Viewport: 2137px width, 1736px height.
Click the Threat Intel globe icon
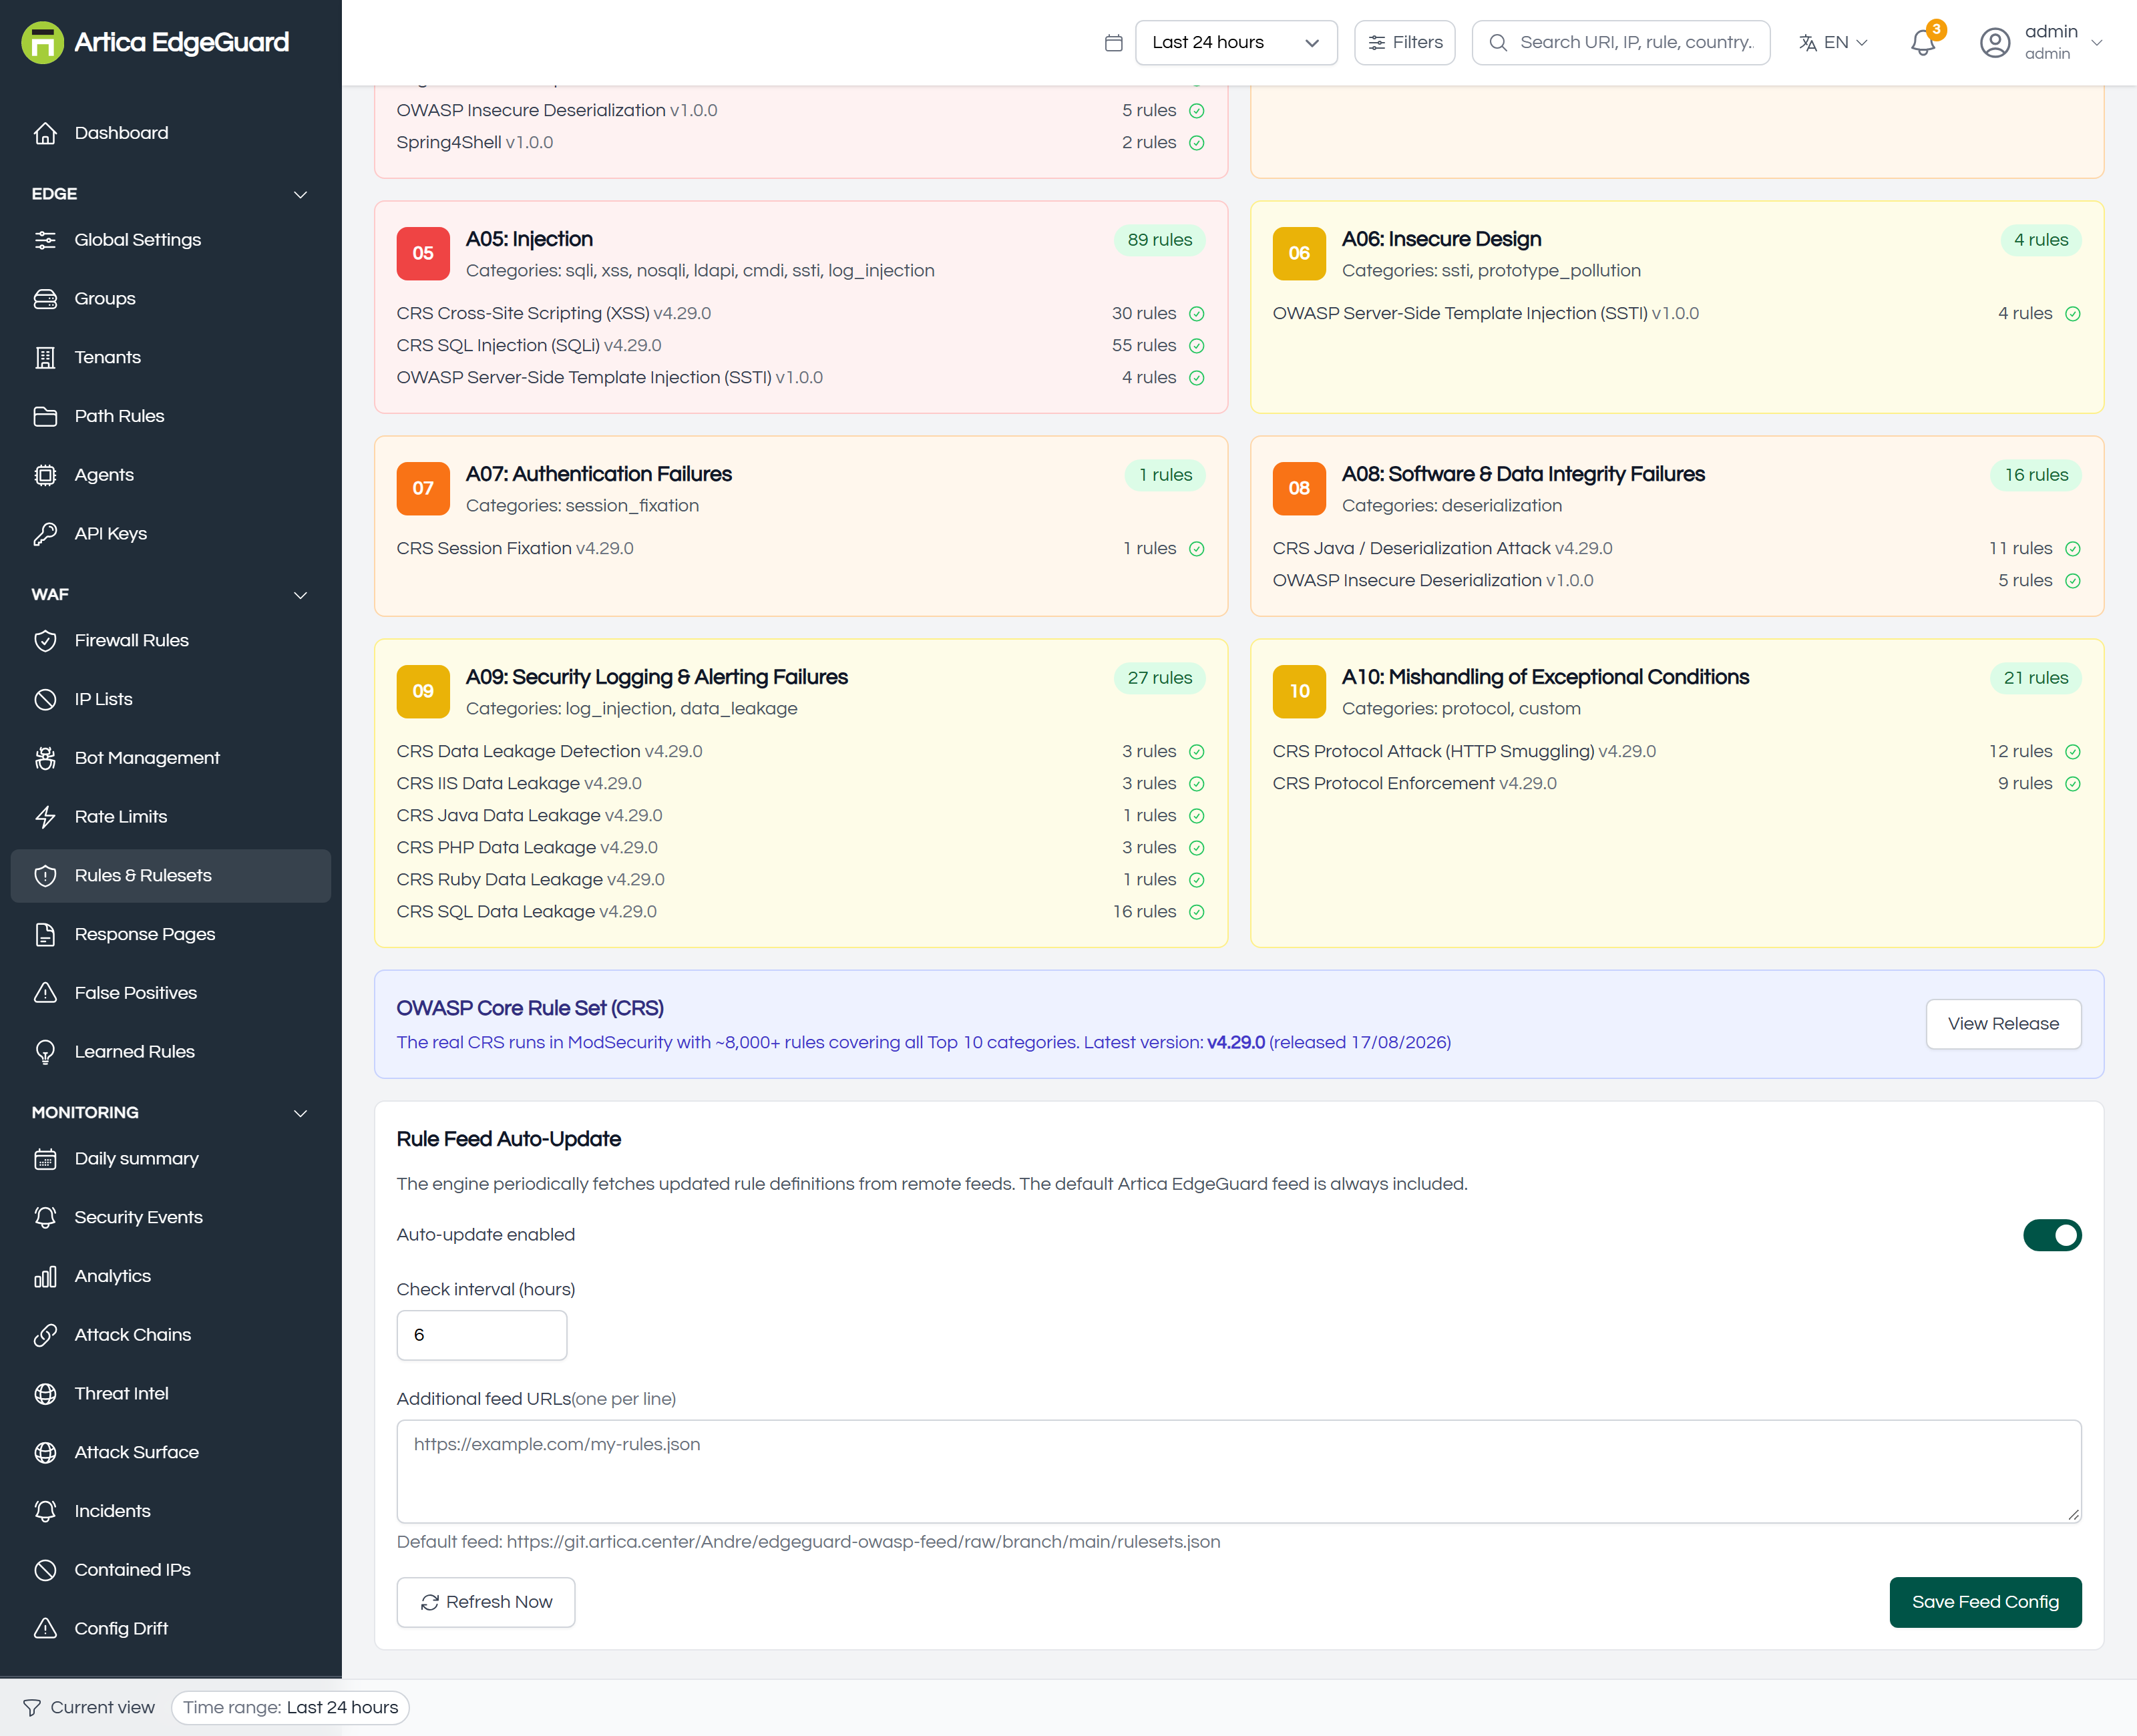45,1394
